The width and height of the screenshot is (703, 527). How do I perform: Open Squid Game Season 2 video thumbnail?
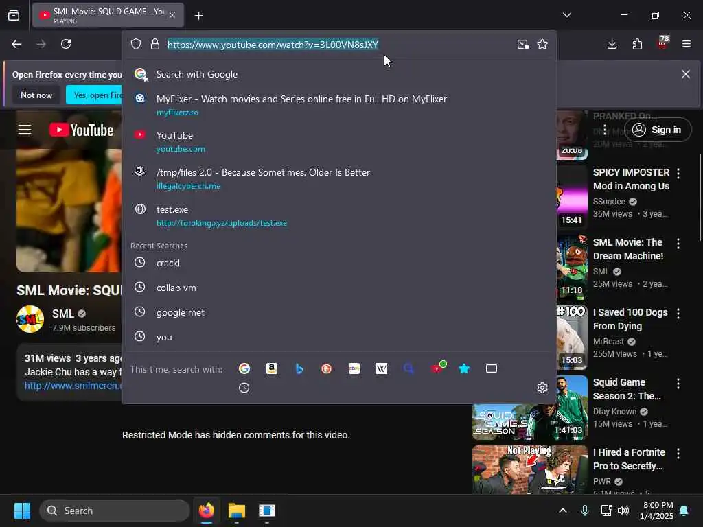(x=530, y=408)
